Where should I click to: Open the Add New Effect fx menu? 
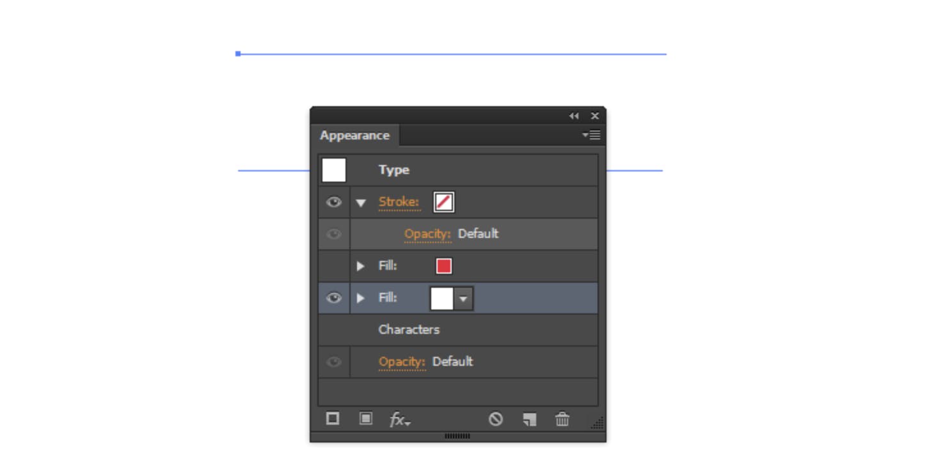point(399,420)
